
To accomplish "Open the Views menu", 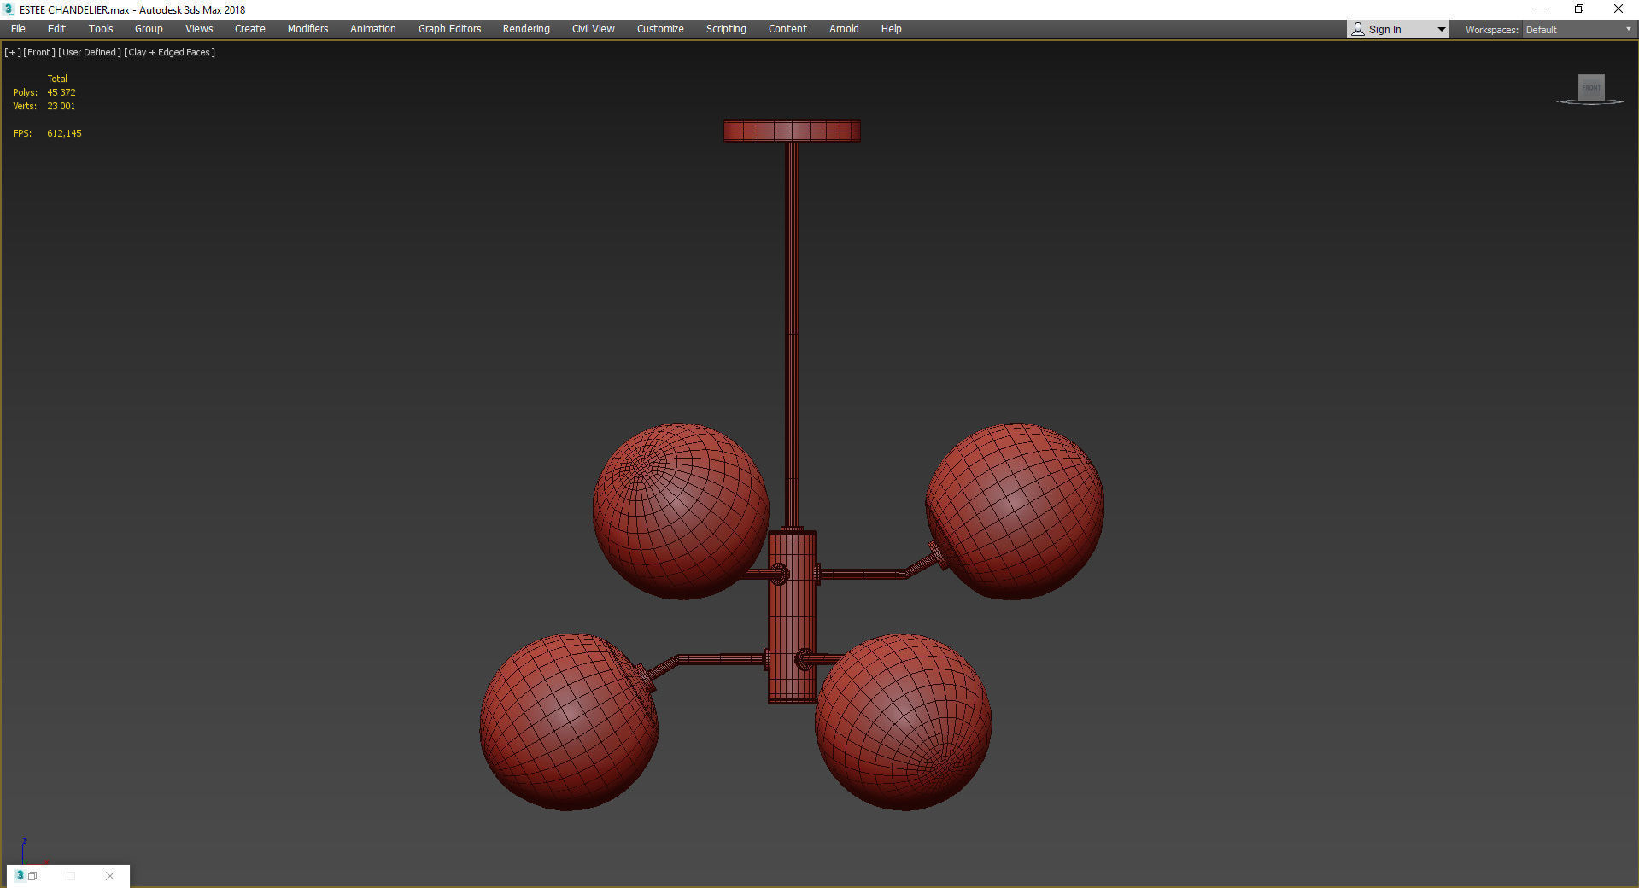I will pyautogui.click(x=199, y=29).
